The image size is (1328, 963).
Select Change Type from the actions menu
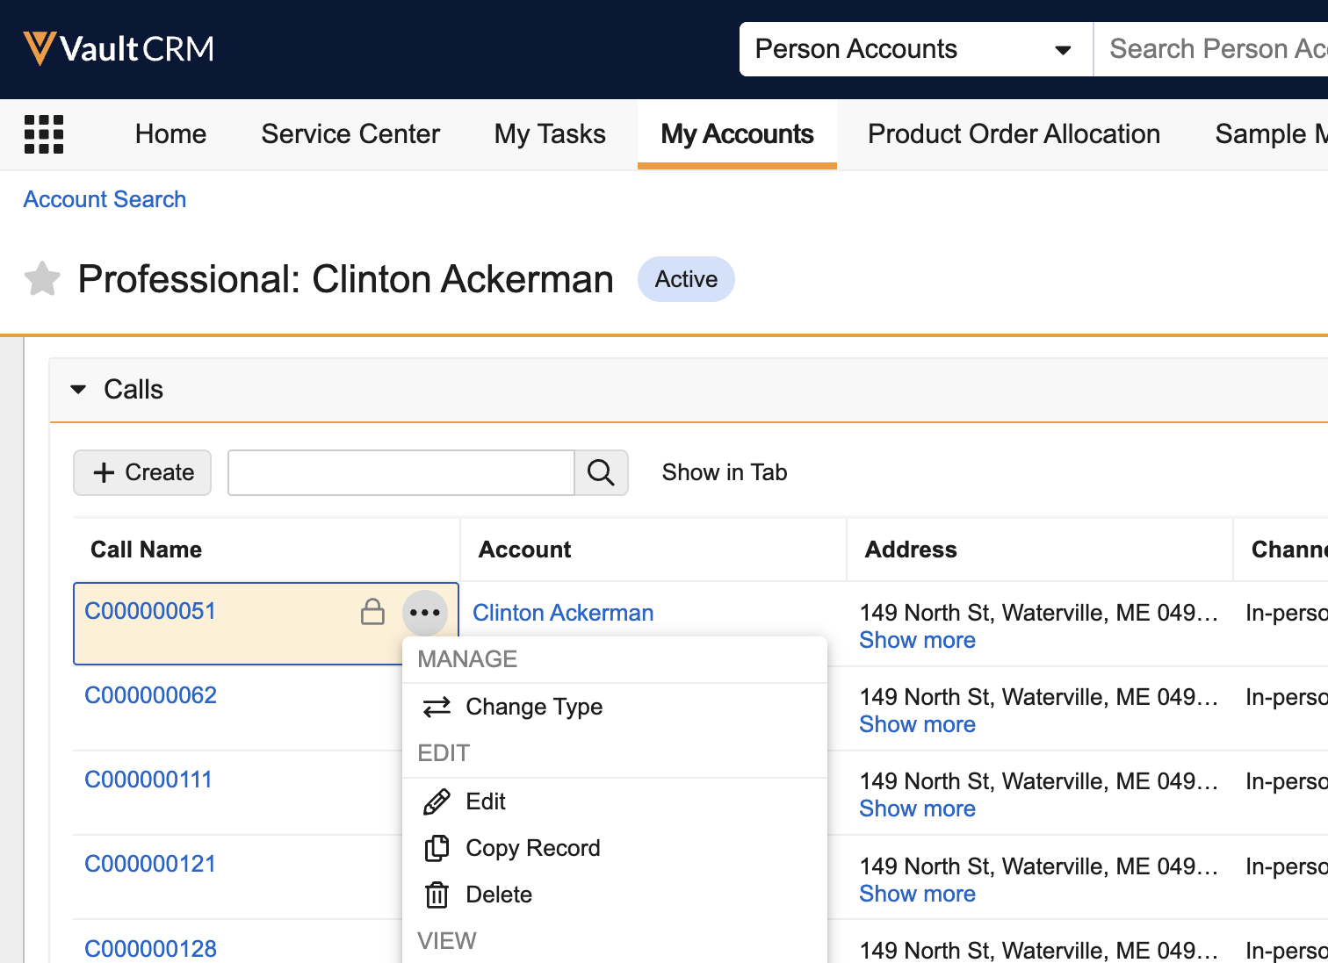point(533,707)
